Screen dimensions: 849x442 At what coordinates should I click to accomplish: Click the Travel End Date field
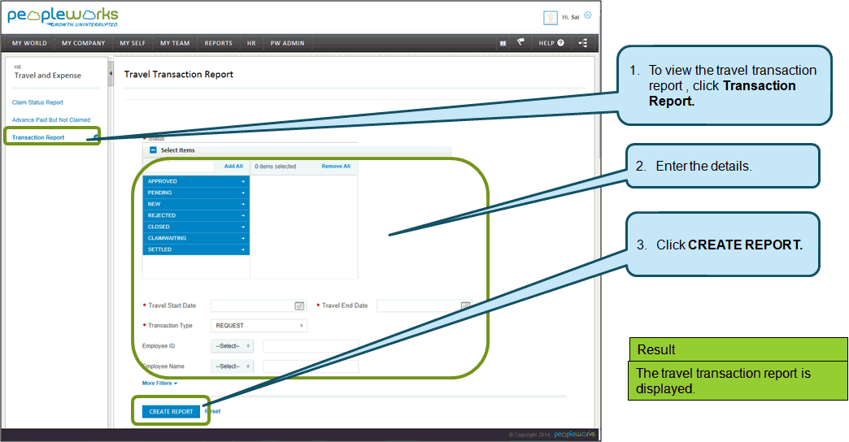point(424,306)
